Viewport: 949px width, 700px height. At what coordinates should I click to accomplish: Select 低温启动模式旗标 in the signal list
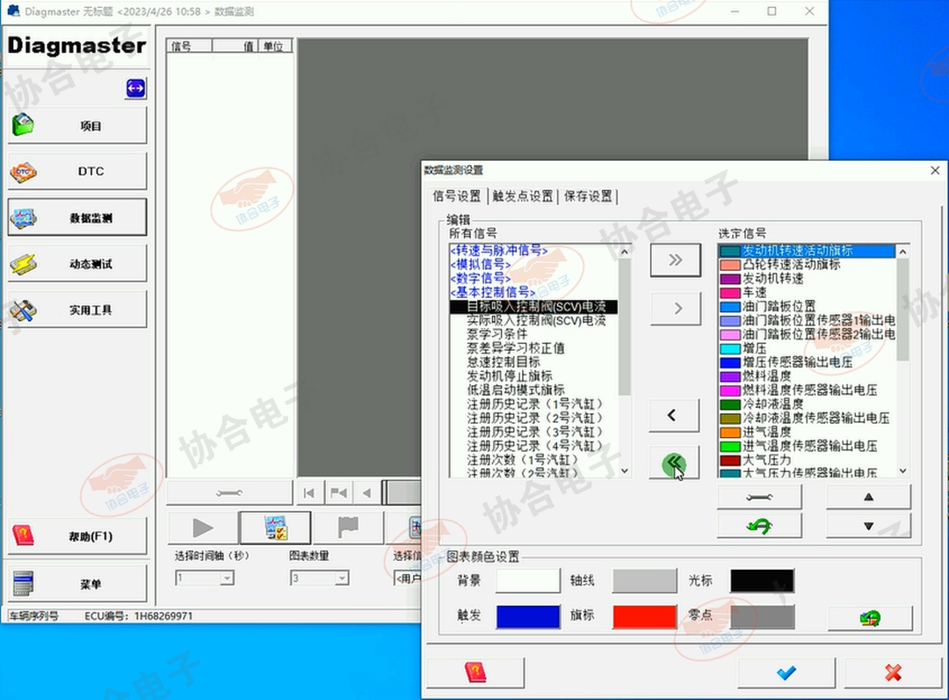click(516, 390)
